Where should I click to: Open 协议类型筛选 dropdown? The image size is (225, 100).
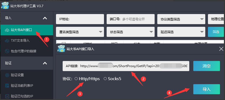(181, 19)
